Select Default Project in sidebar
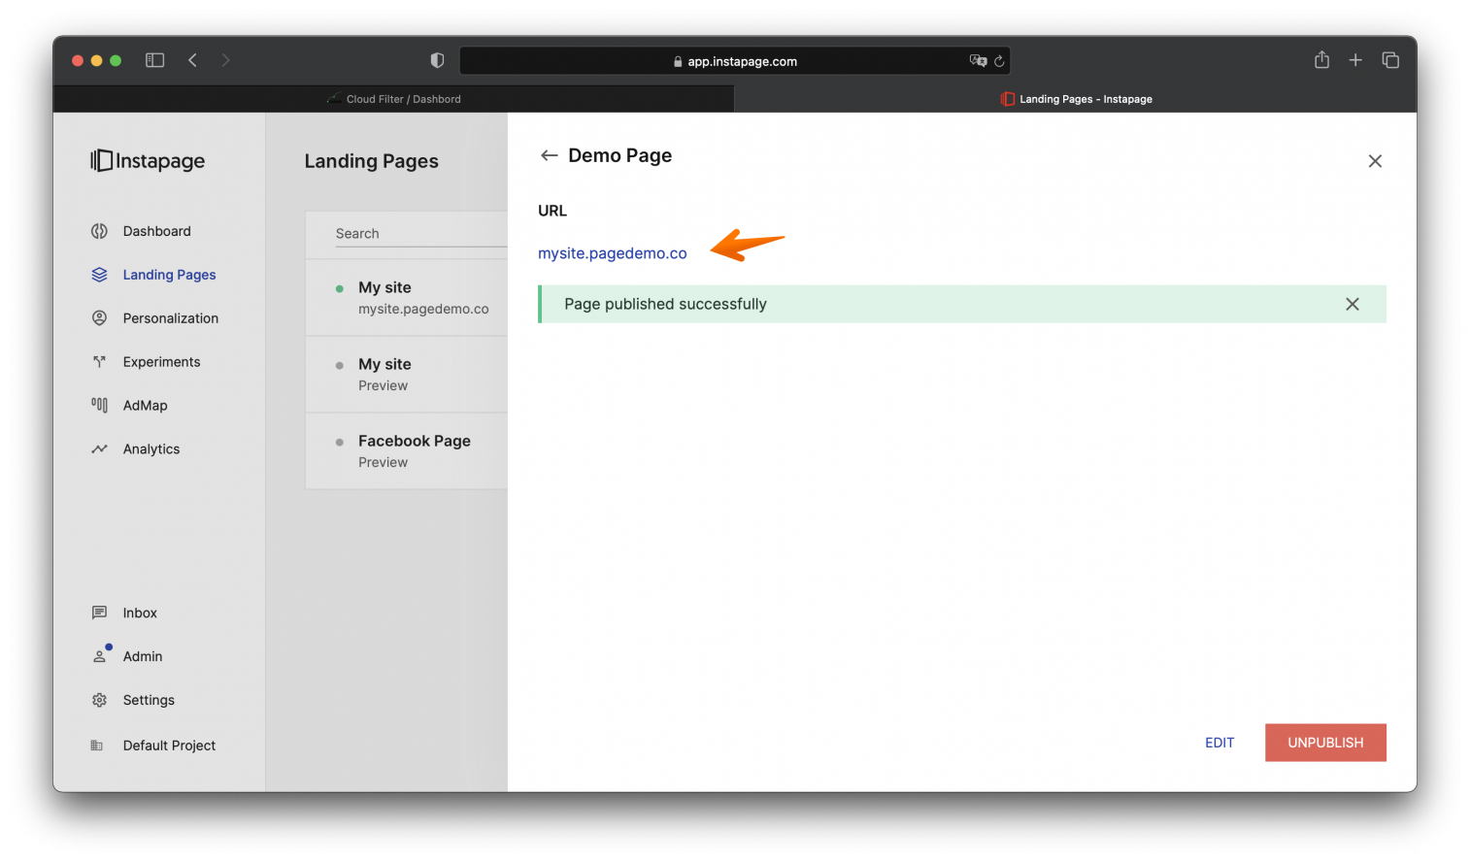Image resolution: width=1470 pixels, height=862 pixels. pyautogui.click(x=169, y=746)
